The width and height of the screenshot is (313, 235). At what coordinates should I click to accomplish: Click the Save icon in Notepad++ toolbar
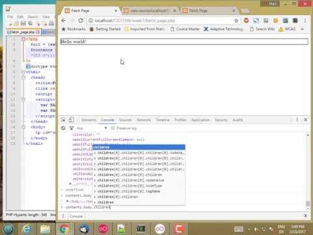(x=23, y=23)
